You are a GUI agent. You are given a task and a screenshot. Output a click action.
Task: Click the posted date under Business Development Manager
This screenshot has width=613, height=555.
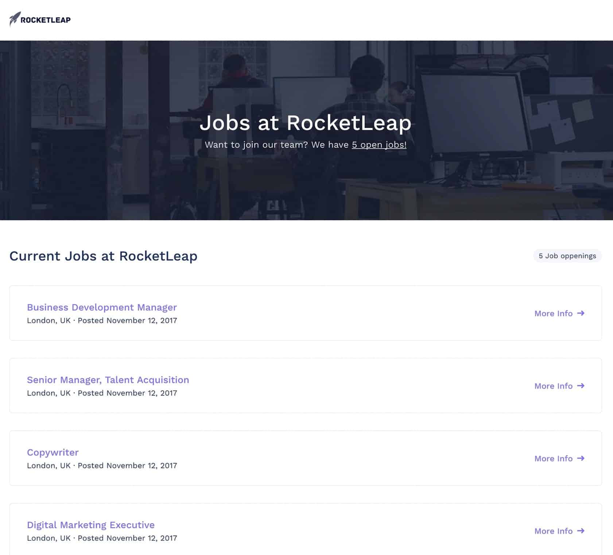pos(127,321)
